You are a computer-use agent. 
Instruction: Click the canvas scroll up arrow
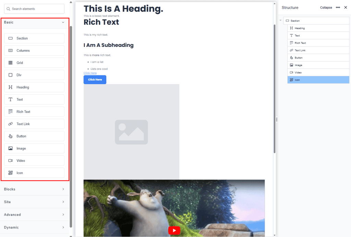[275, 3]
